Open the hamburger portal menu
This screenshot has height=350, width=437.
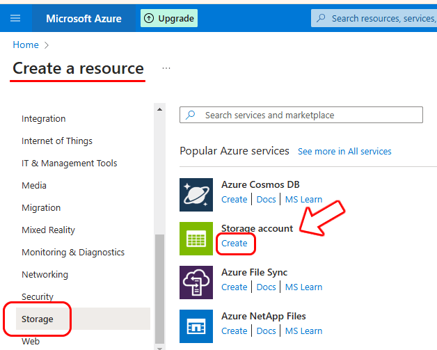click(x=15, y=18)
